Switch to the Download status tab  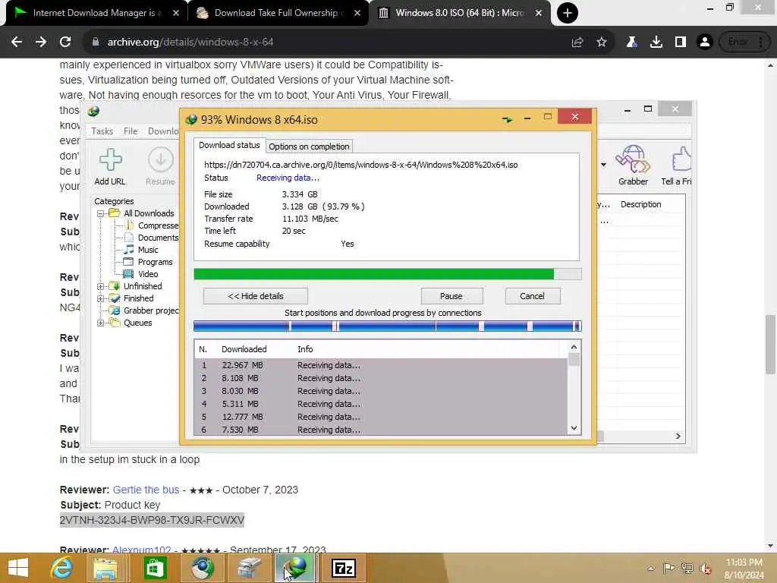click(229, 145)
